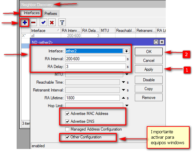Click the OK button
Image resolution: width=196 pixels, height=152 pixels.
pyautogui.click(x=149, y=52)
